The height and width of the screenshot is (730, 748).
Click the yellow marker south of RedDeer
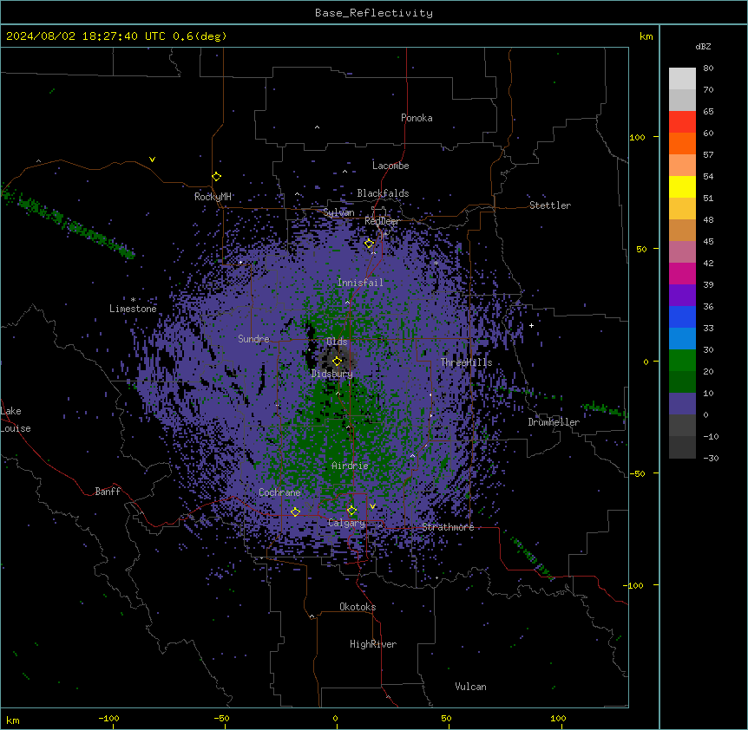point(370,244)
